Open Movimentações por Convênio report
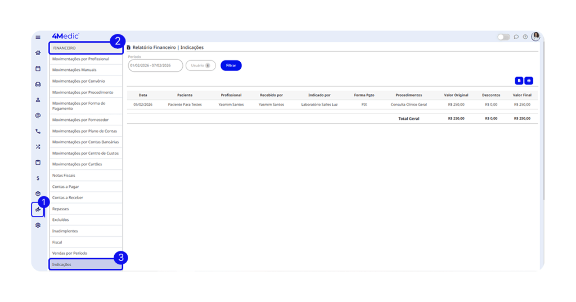 click(85, 81)
